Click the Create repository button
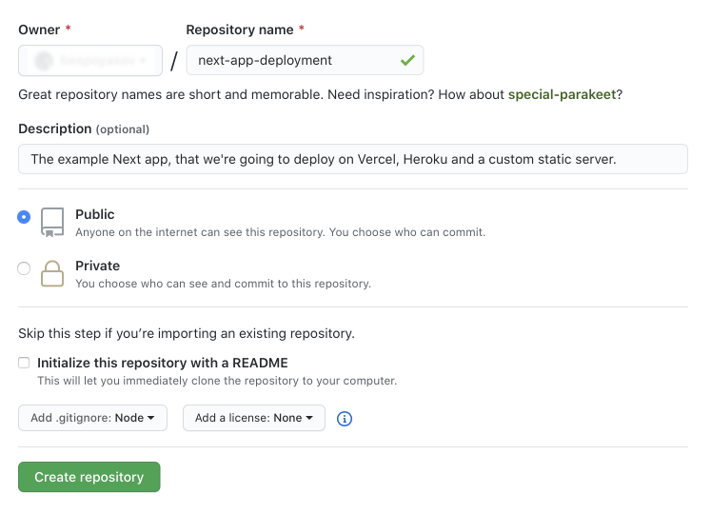 [x=89, y=477]
